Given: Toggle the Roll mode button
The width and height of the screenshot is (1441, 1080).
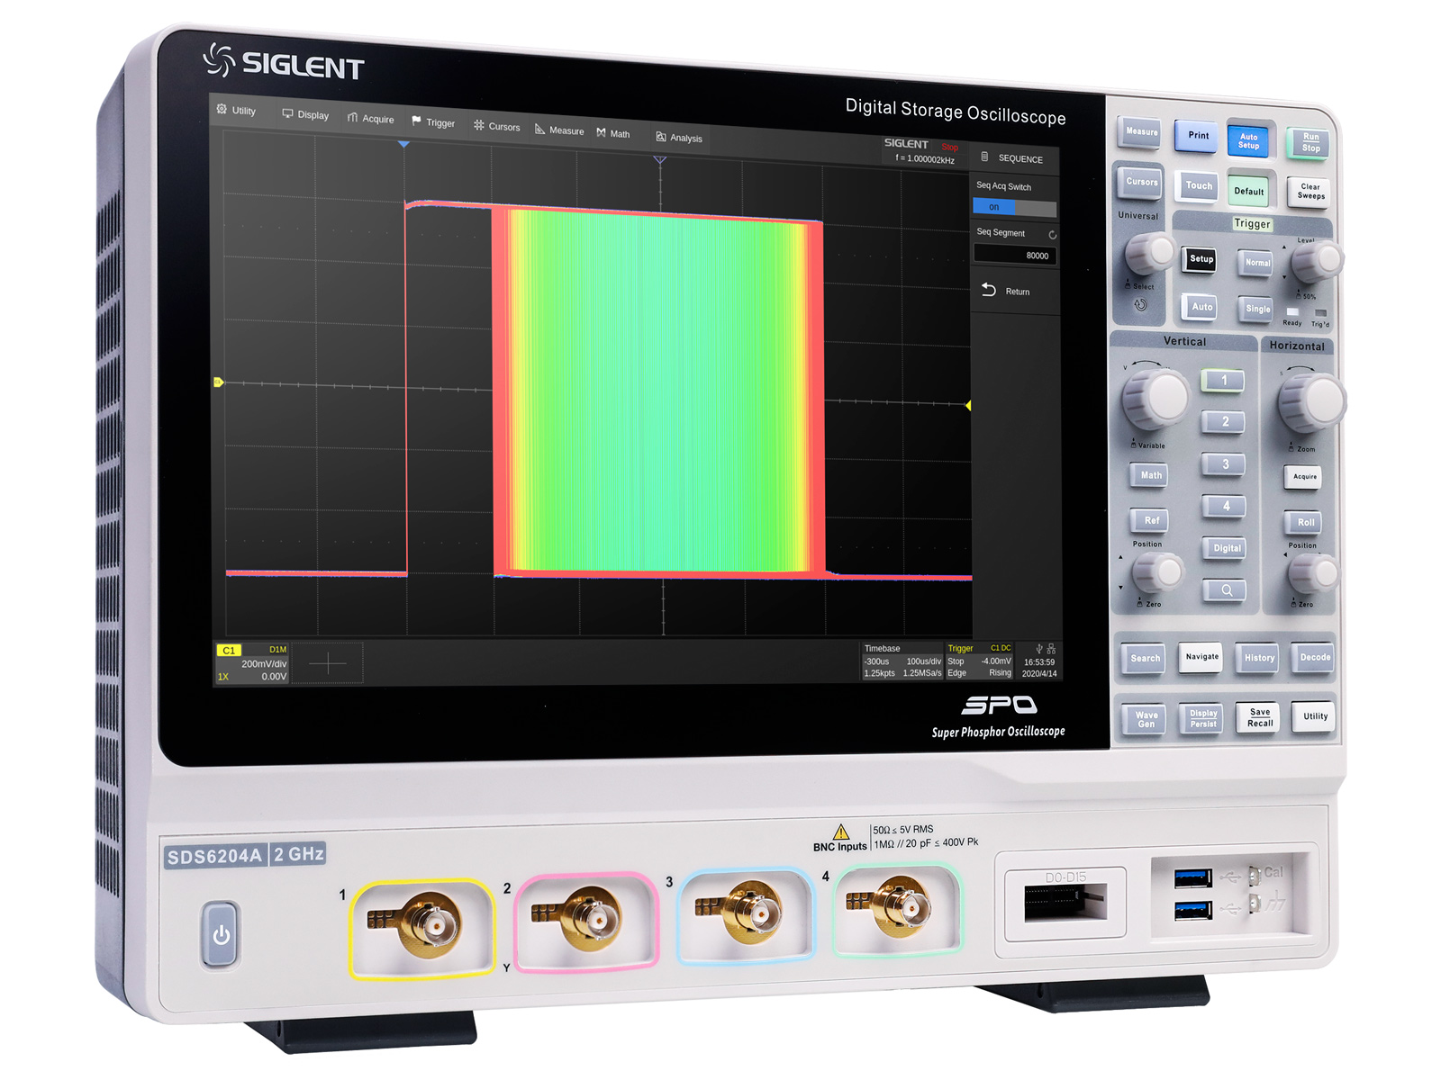Looking at the screenshot, I should (1305, 522).
